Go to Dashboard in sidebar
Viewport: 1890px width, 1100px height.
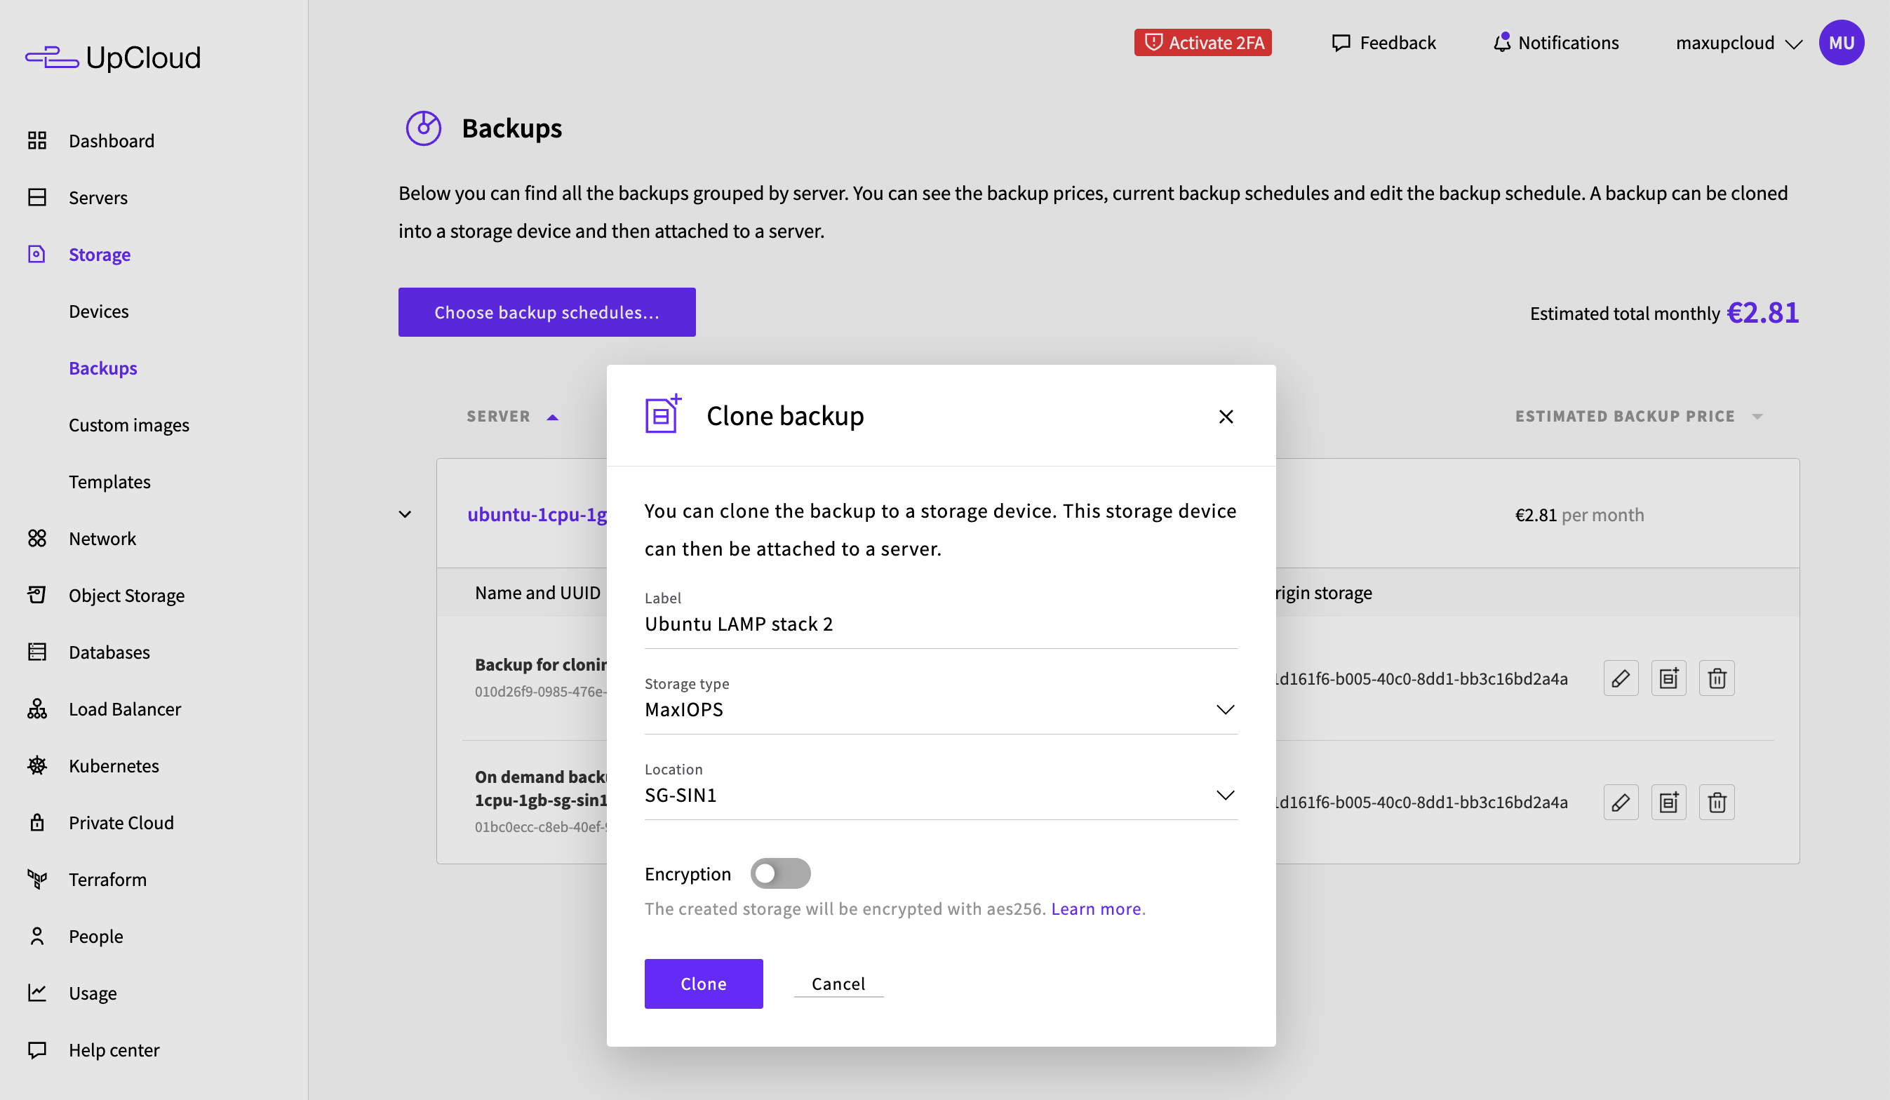111,141
